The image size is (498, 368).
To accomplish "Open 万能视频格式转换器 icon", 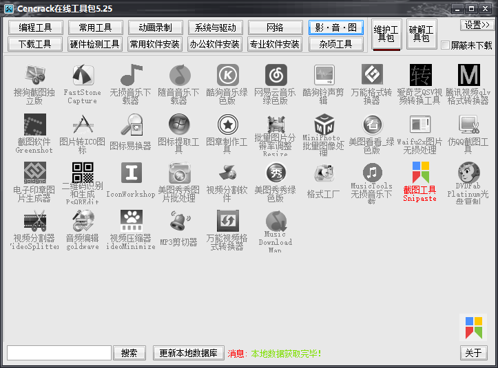I will (228, 221).
